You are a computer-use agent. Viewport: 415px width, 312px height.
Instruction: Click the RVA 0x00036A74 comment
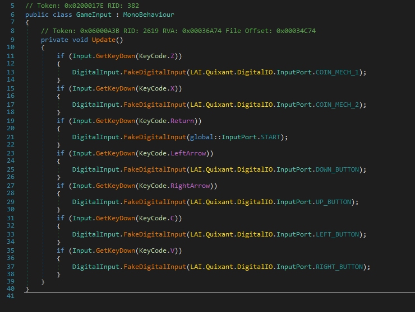pyautogui.click(x=192, y=31)
